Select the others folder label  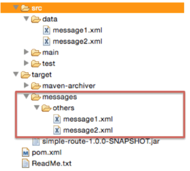tap(64, 108)
